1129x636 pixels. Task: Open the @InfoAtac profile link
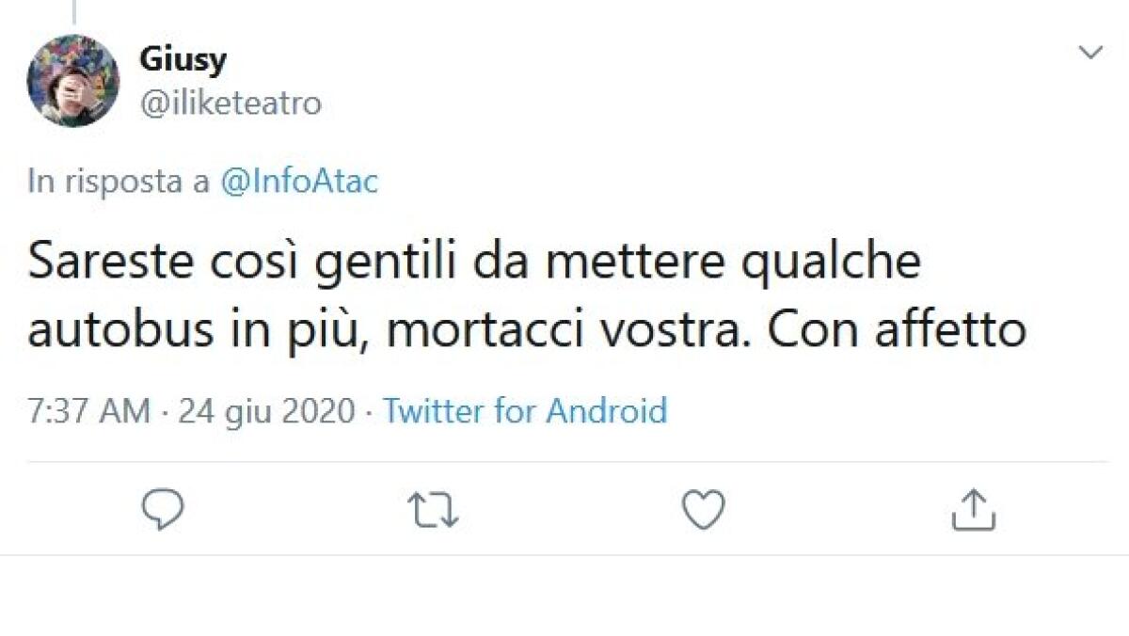(299, 182)
